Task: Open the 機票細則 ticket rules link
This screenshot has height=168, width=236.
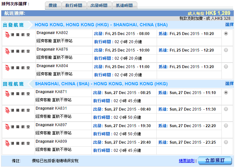Action: (186, 161)
